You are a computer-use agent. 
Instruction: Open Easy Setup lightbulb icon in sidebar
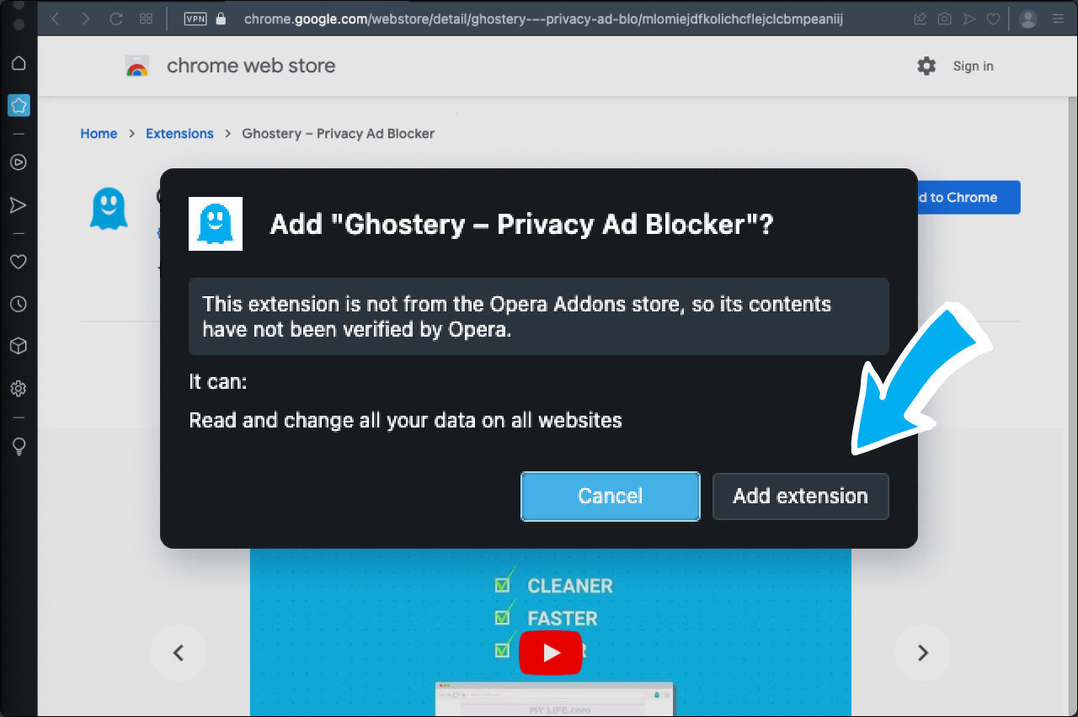point(19,446)
